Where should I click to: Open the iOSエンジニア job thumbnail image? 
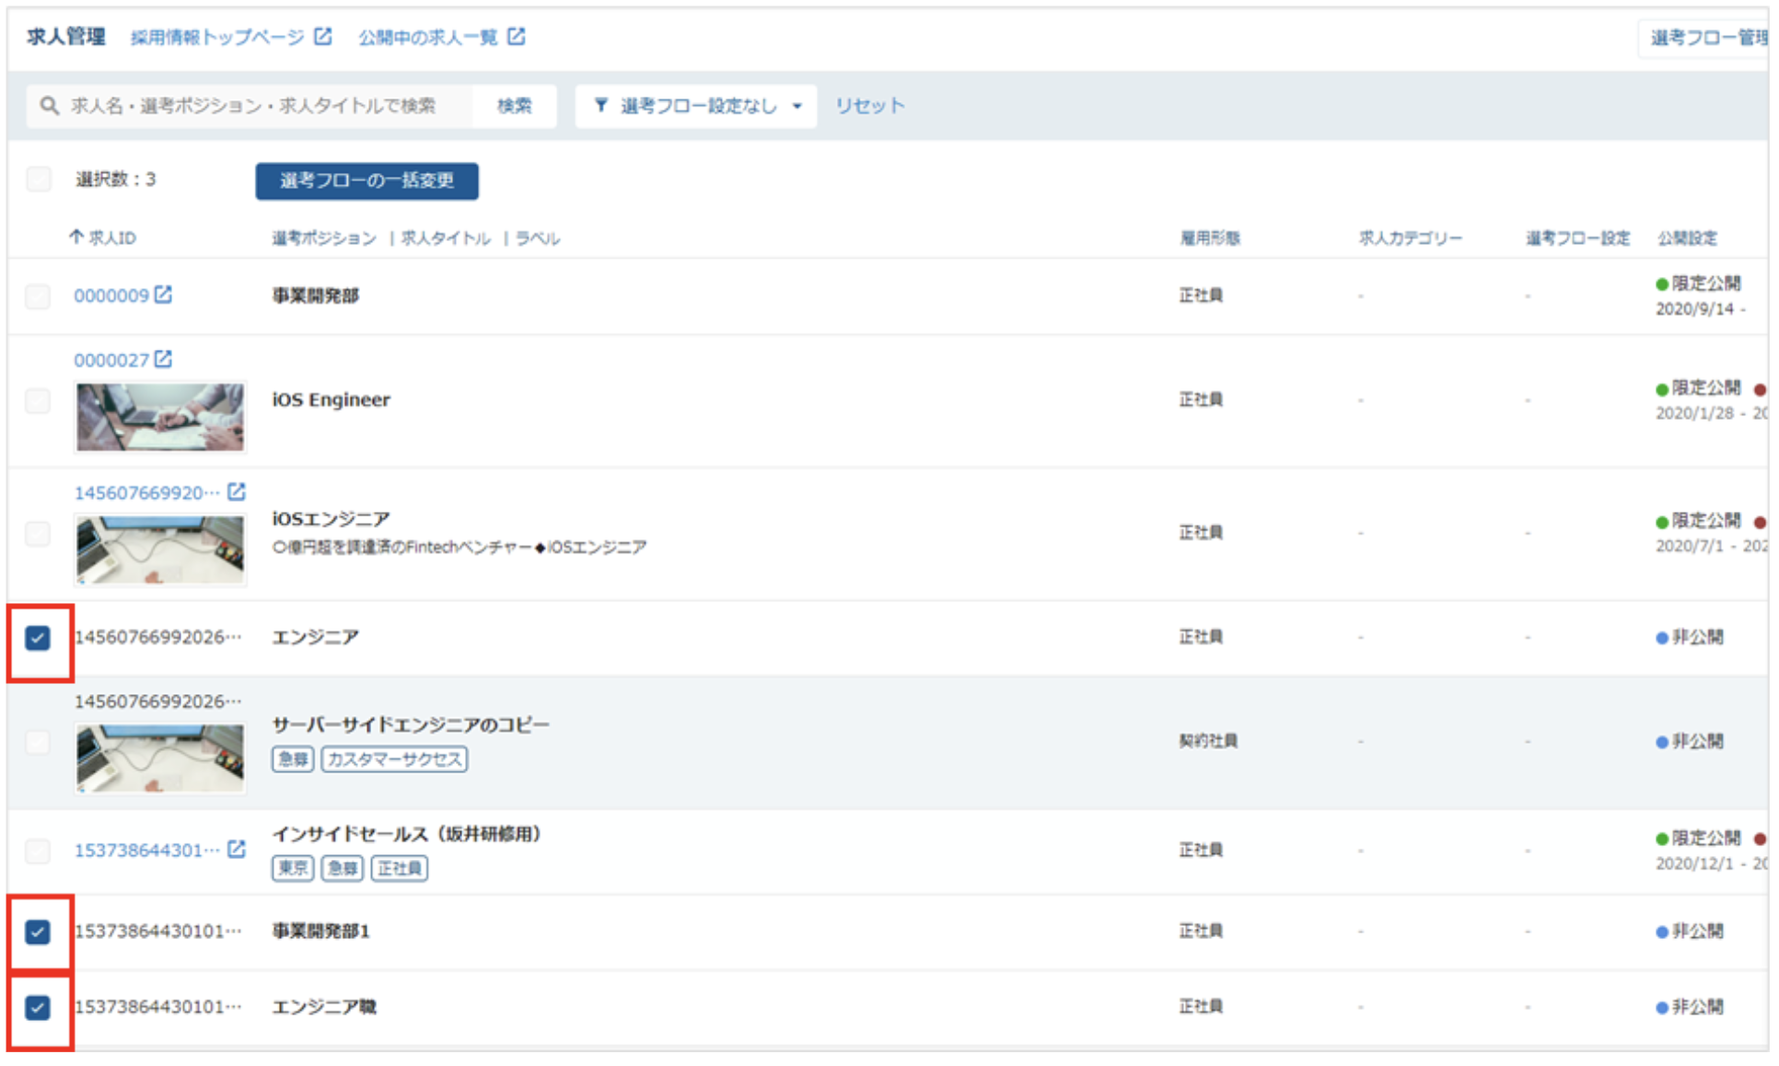point(160,550)
